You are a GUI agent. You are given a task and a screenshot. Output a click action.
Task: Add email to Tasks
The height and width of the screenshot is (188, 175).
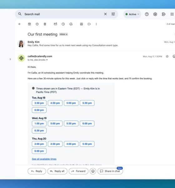(x=71, y=24)
